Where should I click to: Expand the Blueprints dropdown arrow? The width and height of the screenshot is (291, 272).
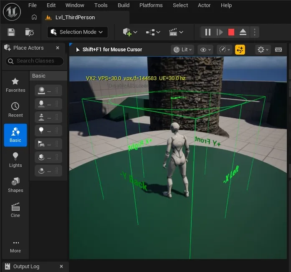(x=158, y=32)
